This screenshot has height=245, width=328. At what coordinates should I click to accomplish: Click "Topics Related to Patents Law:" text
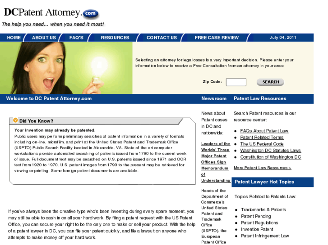(265, 197)
